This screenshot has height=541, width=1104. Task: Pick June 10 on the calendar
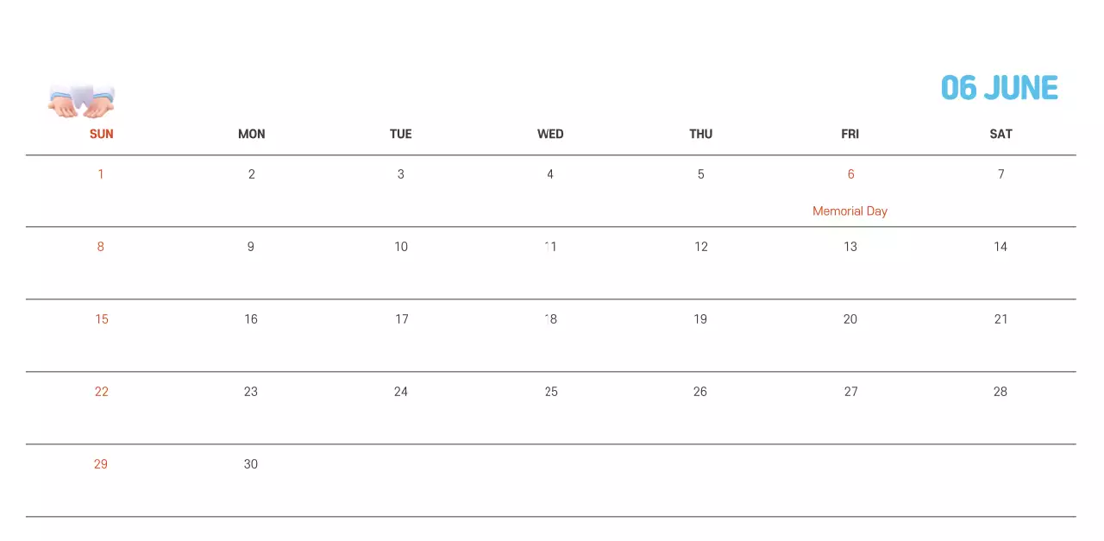pyautogui.click(x=401, y=247)
